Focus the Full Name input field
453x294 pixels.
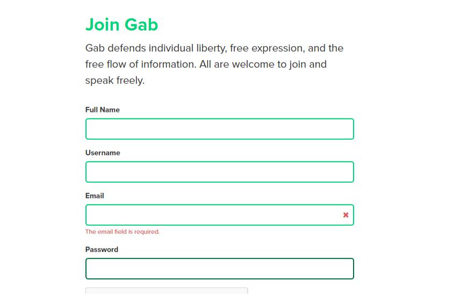219,129
